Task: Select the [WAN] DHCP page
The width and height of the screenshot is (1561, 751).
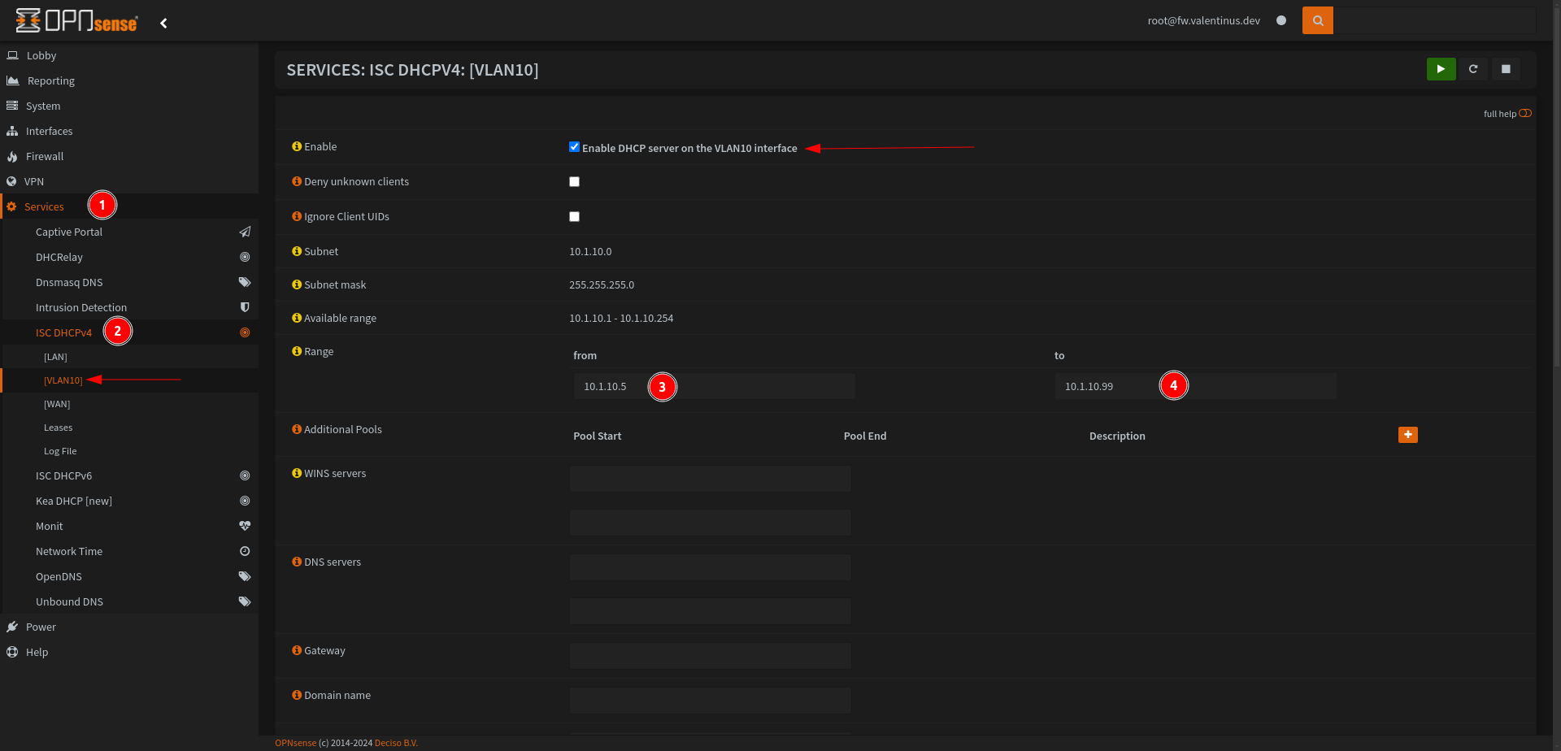Action: [x=131, y=404]
